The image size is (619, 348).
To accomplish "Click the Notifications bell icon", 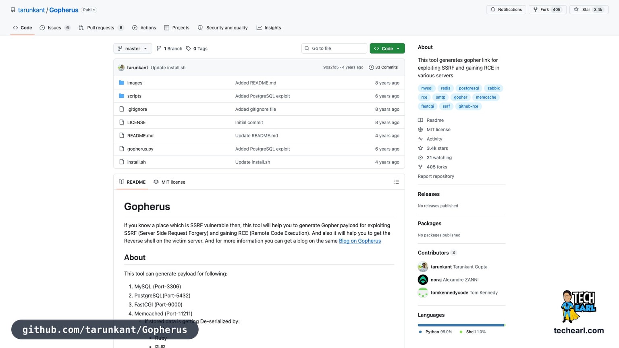I will click(493, 10).
